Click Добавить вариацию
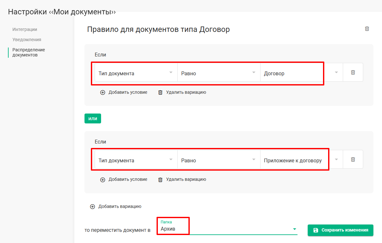 (116, 206)
